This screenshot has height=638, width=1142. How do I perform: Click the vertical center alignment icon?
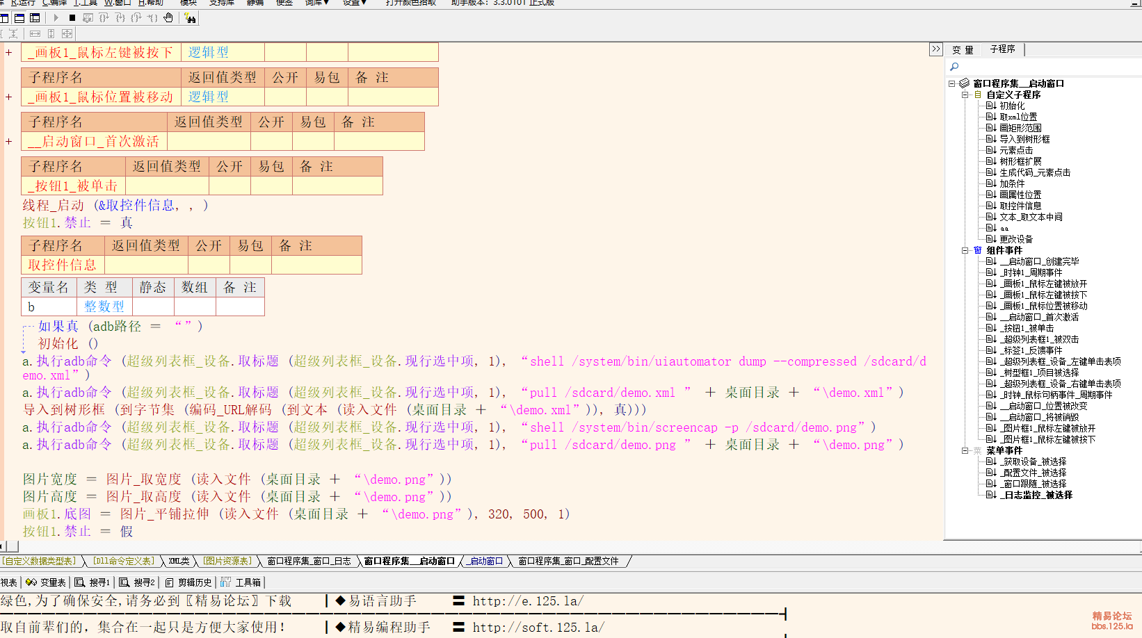click(x=13, y=33)
